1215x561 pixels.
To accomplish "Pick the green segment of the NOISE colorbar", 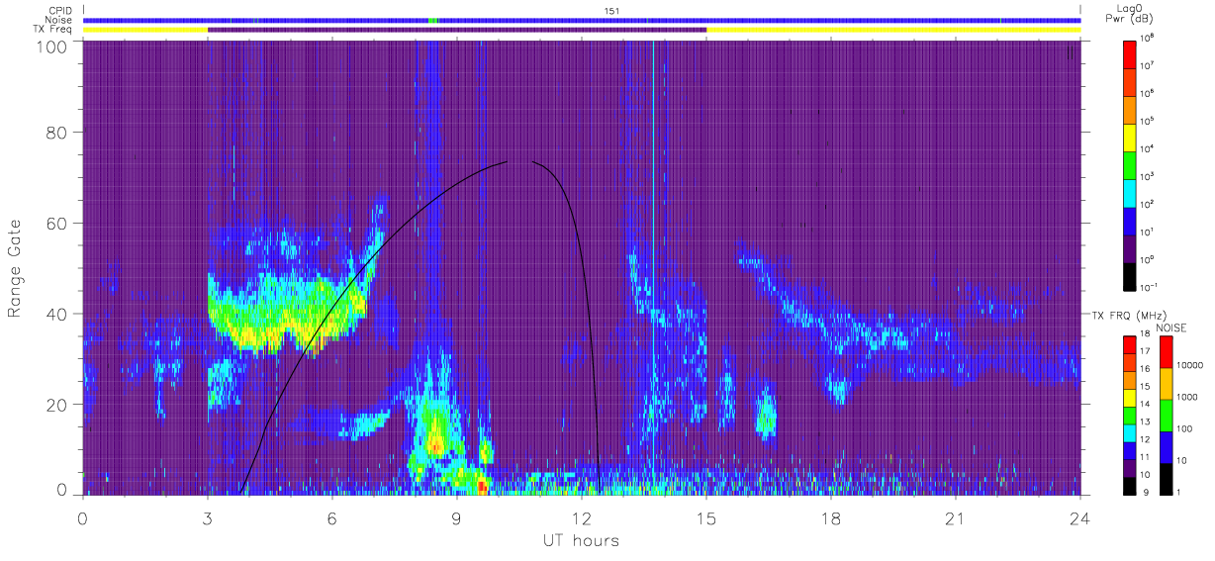I will click(1167, 415).
